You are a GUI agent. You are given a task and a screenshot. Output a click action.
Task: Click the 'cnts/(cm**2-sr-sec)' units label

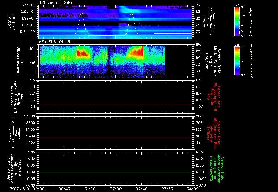(251, 21)
